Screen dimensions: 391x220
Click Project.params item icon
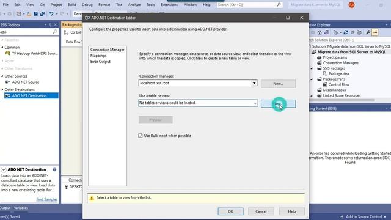tap(319, 57)
